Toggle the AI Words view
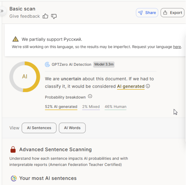This screenshot has height=185, width=186. coord(72,128)
